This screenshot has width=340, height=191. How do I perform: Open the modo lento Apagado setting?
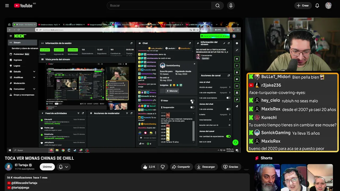pyautogui.click(x=225, y=115)
